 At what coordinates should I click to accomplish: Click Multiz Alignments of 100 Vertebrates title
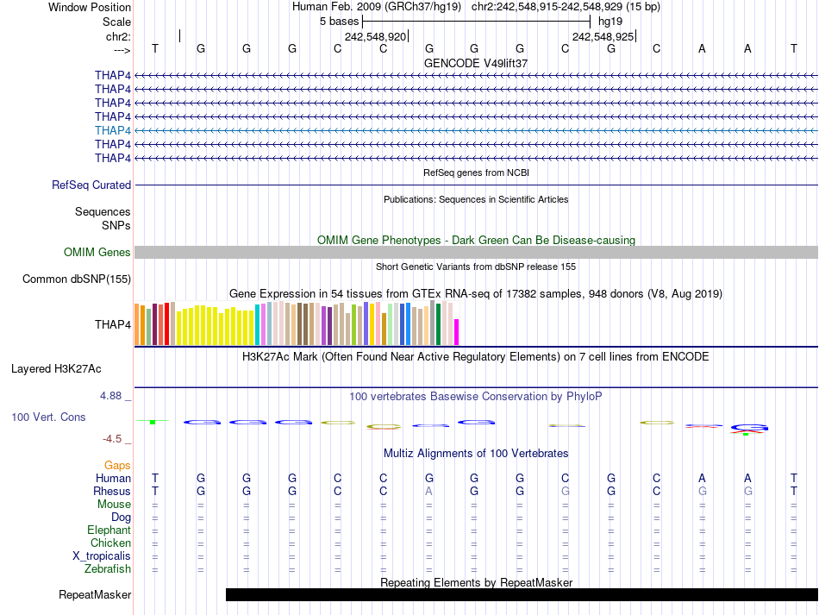click(476, 453)
